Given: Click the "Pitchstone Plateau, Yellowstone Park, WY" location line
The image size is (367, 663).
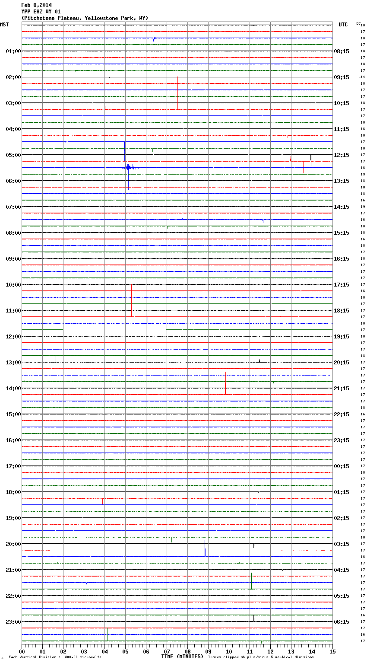Looking at the screenshot, I should tap(85, 18).
